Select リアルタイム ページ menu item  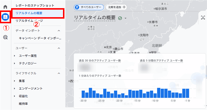(29, 21)
